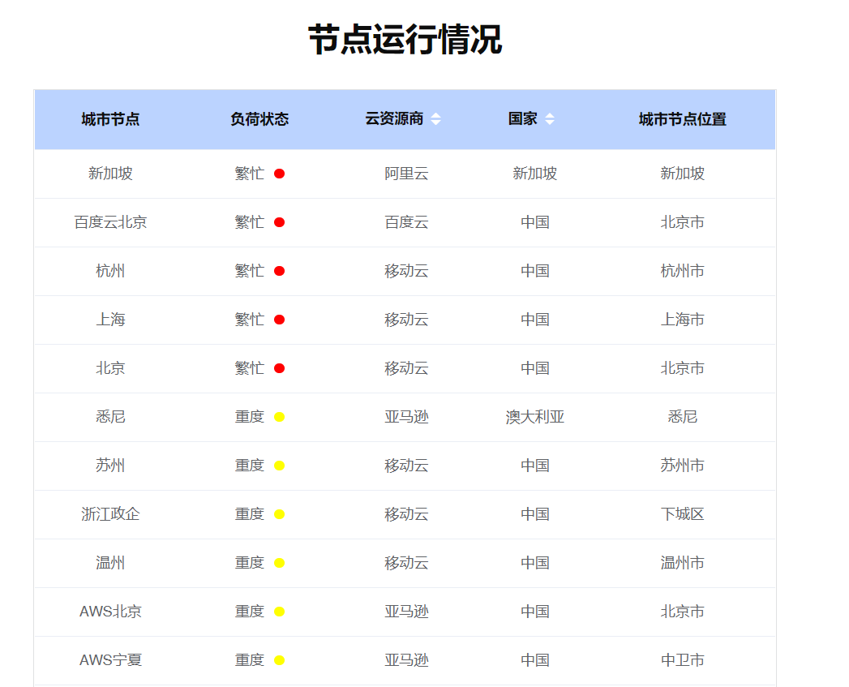Sort table by 国家 column header
Image resolution: width=849 pixels, height=687 pixels.
point(523,119)
